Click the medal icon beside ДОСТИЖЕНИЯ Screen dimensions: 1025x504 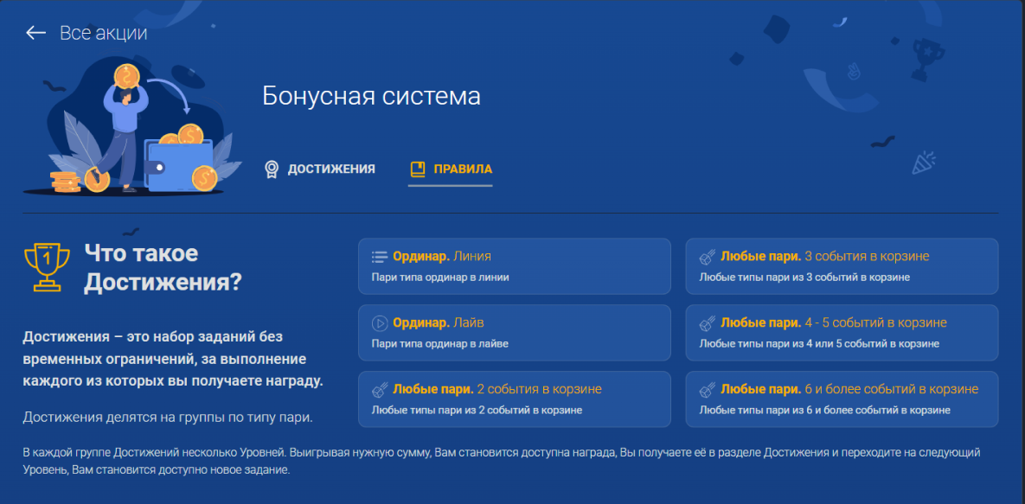point(272,168)
